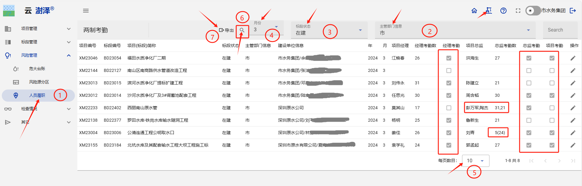The image size is (582, 186).
Task: Open 危大台账 in sidebar
Action: click(37, 69)
